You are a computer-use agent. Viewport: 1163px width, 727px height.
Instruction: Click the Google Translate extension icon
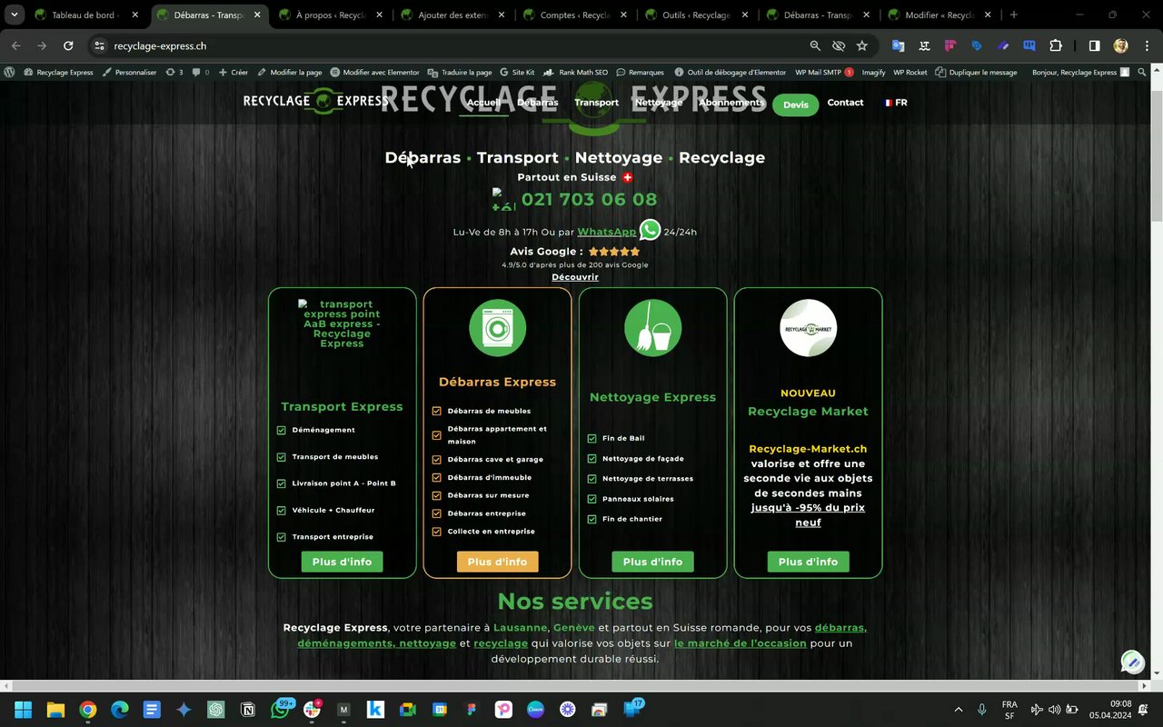pyautogui.click(x=898, y=45)
